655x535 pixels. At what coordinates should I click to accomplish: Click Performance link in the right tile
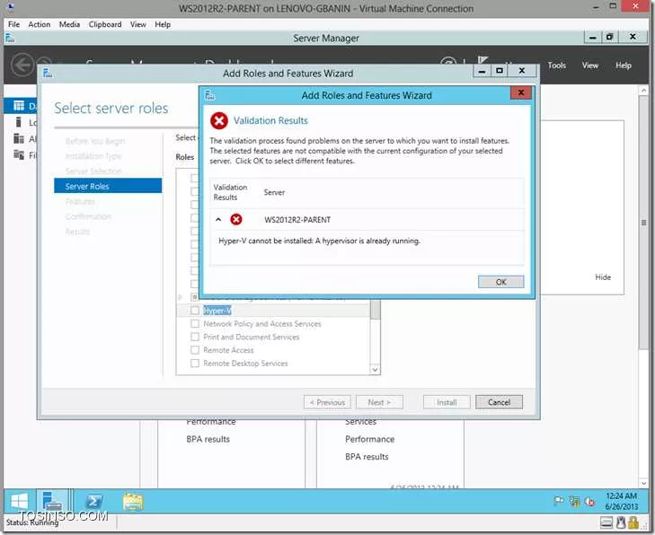[x=369, y=439]
